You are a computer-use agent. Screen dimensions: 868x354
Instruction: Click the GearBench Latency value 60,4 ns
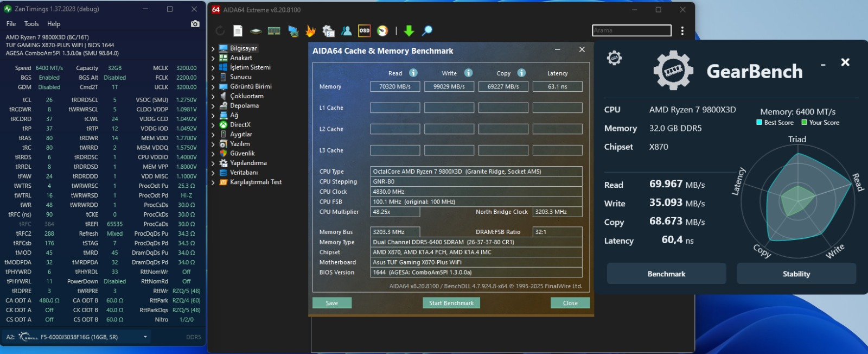click(x=678, y=240)
